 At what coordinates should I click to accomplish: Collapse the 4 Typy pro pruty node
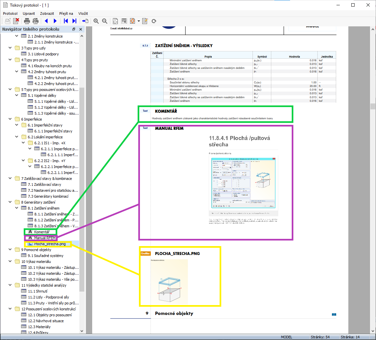[10, 60]
